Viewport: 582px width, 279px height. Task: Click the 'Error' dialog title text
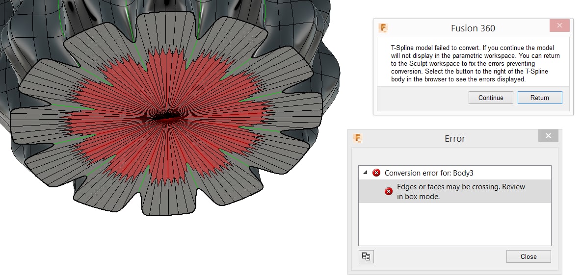455,138
